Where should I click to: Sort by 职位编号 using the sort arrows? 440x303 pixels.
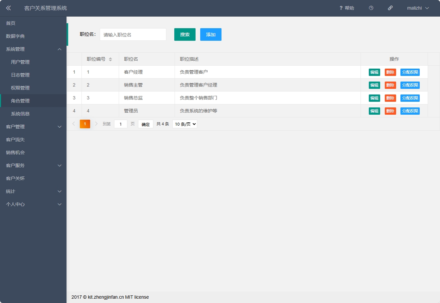point(110,59)
